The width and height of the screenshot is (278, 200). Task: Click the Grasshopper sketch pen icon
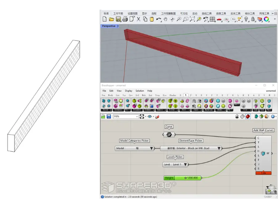(157, 116)
